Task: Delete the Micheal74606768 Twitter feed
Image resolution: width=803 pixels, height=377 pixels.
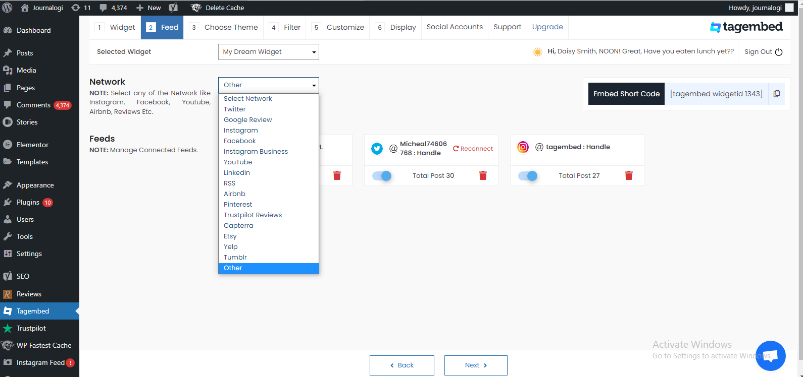Action: click(483, 175)
